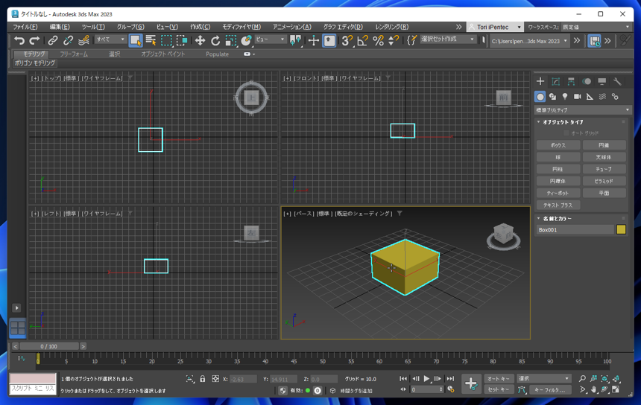Toggle the オート グリッド checkbox

566,133
